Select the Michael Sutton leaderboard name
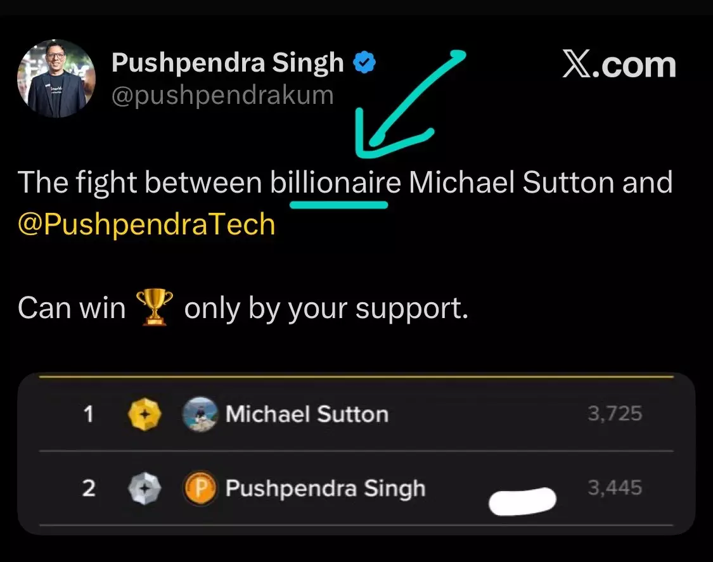Image resolution: width=713 pixels, height=562 pixels. point(307,414)
